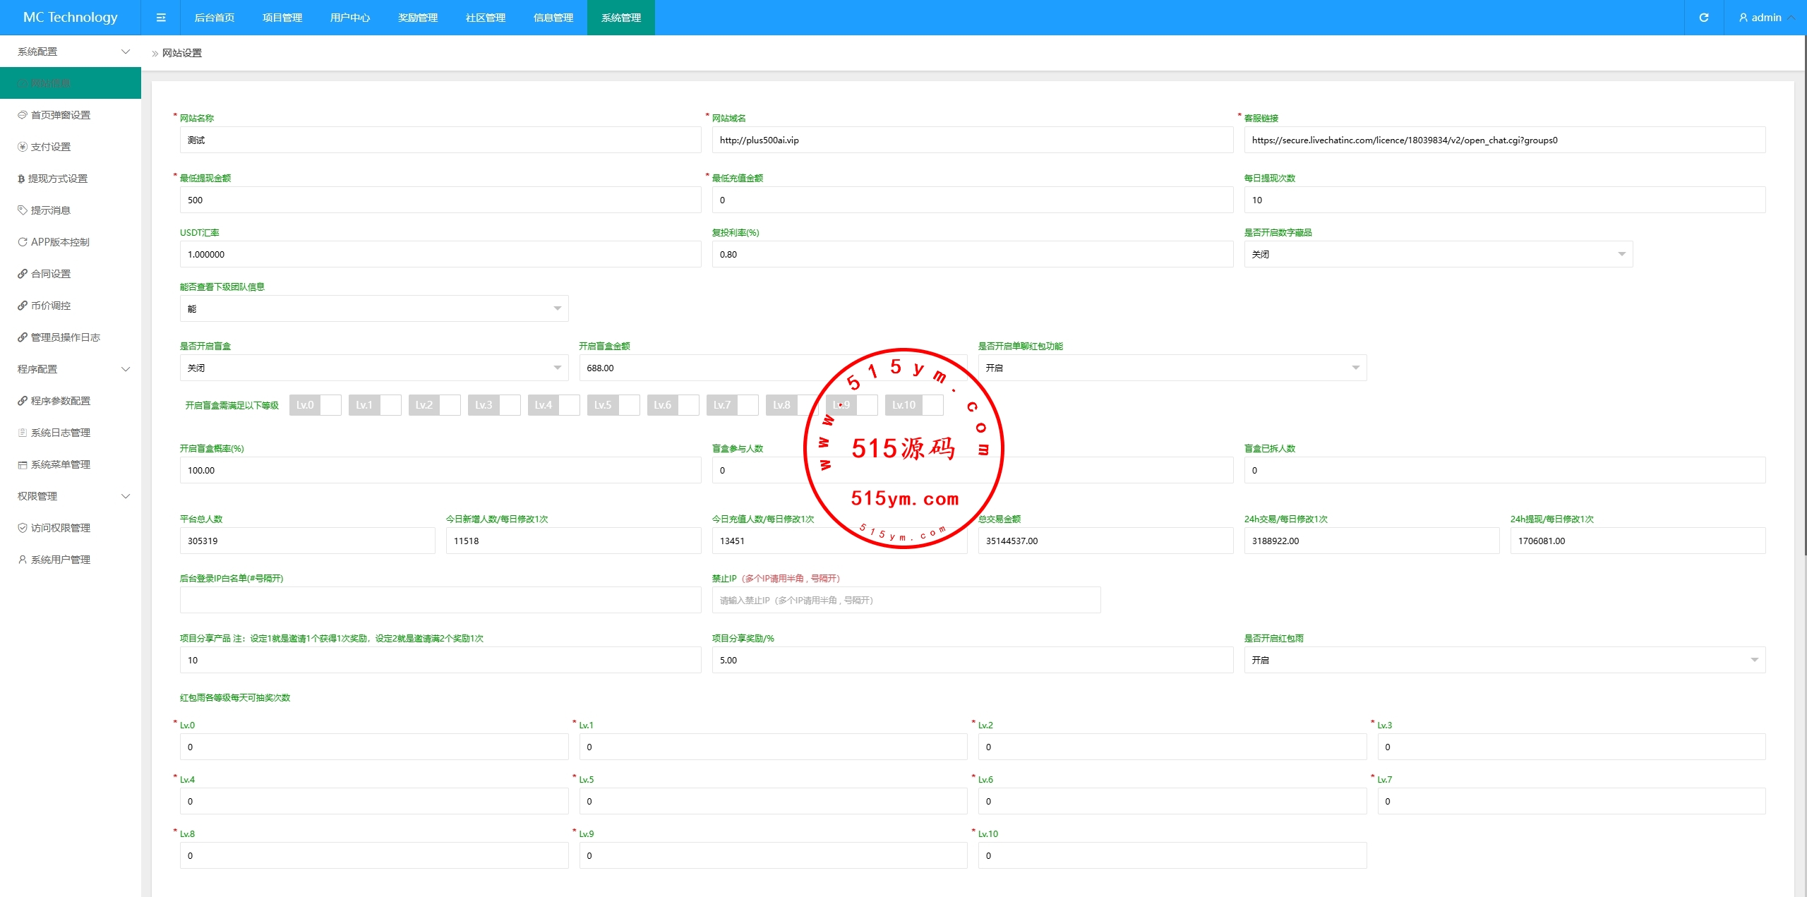1807x897 pixels.
Task: Open APP版本控制 in the sidebar
Action: pyautogui.click(x=60, y=242)
